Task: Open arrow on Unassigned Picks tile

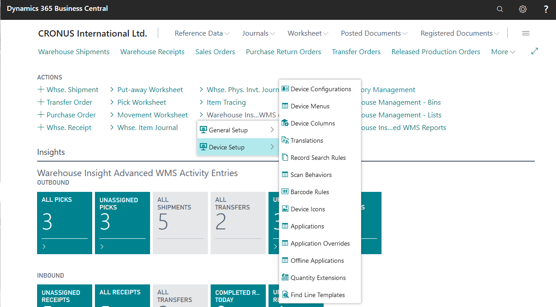Action: click(102, 247)
